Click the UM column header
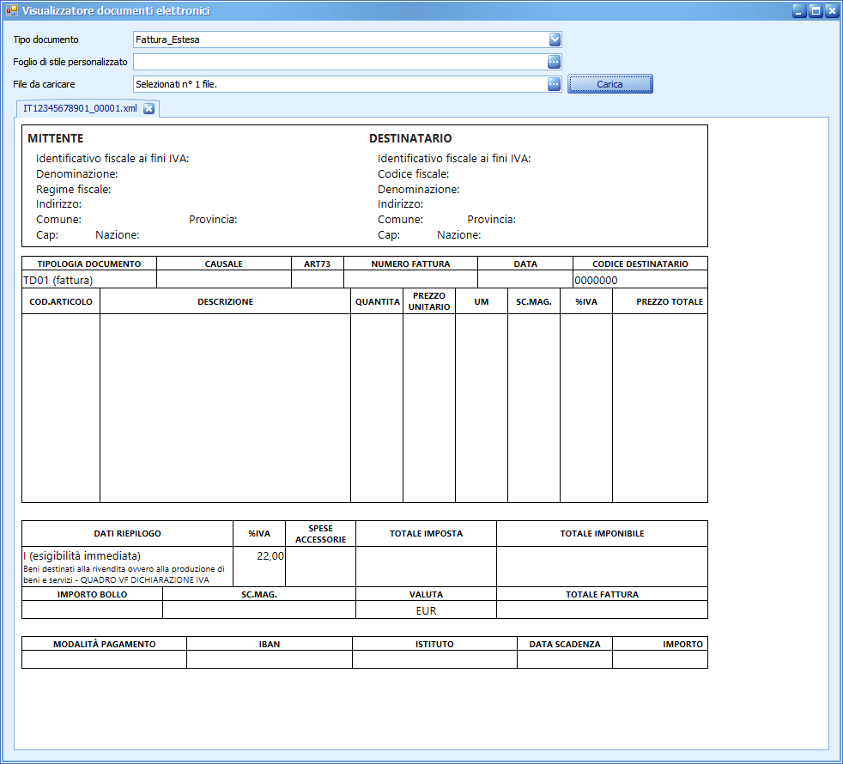This screenshot has height=764, width=843. (x=482, y=301)
